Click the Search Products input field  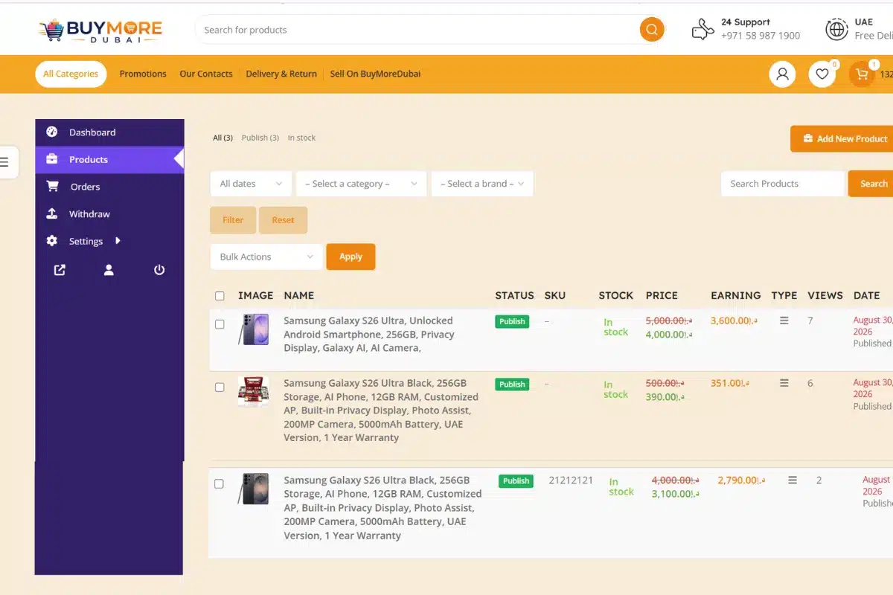783,184
